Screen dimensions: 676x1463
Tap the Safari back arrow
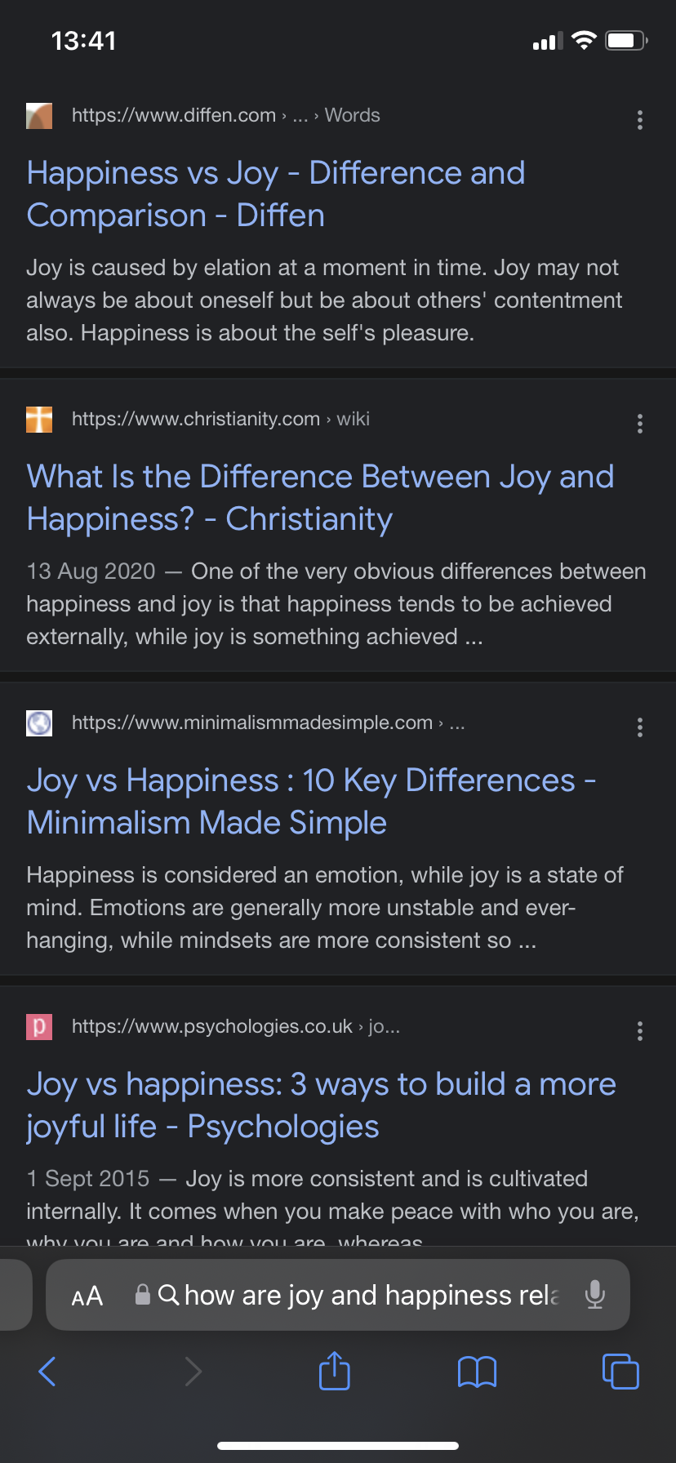point(47,1372)
